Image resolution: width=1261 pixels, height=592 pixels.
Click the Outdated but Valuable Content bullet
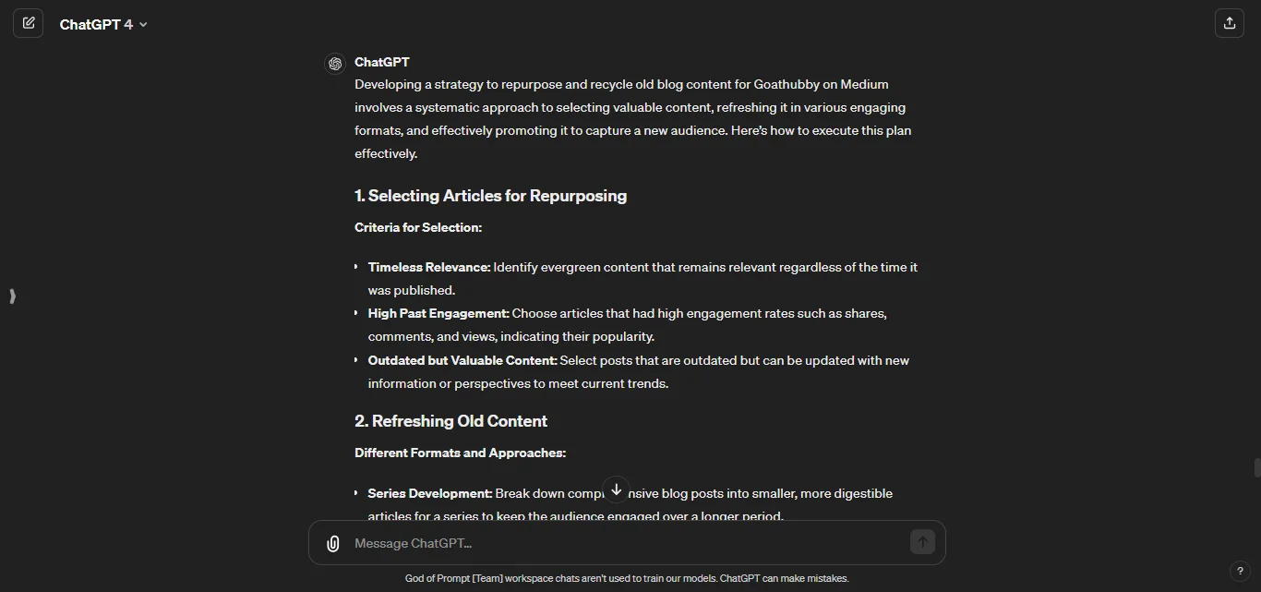462,360
